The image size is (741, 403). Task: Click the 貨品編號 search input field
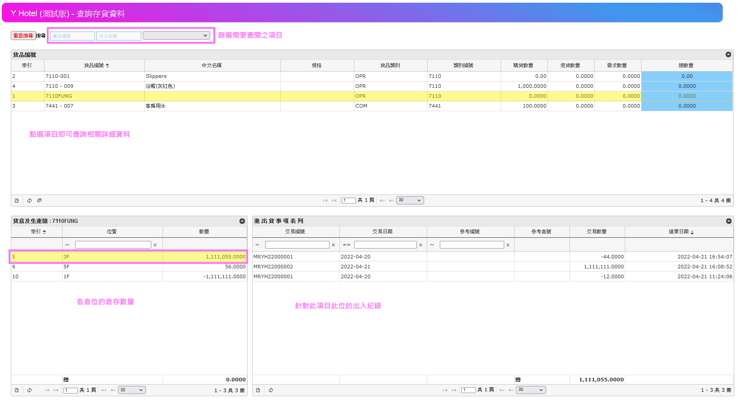pos(72,36)
